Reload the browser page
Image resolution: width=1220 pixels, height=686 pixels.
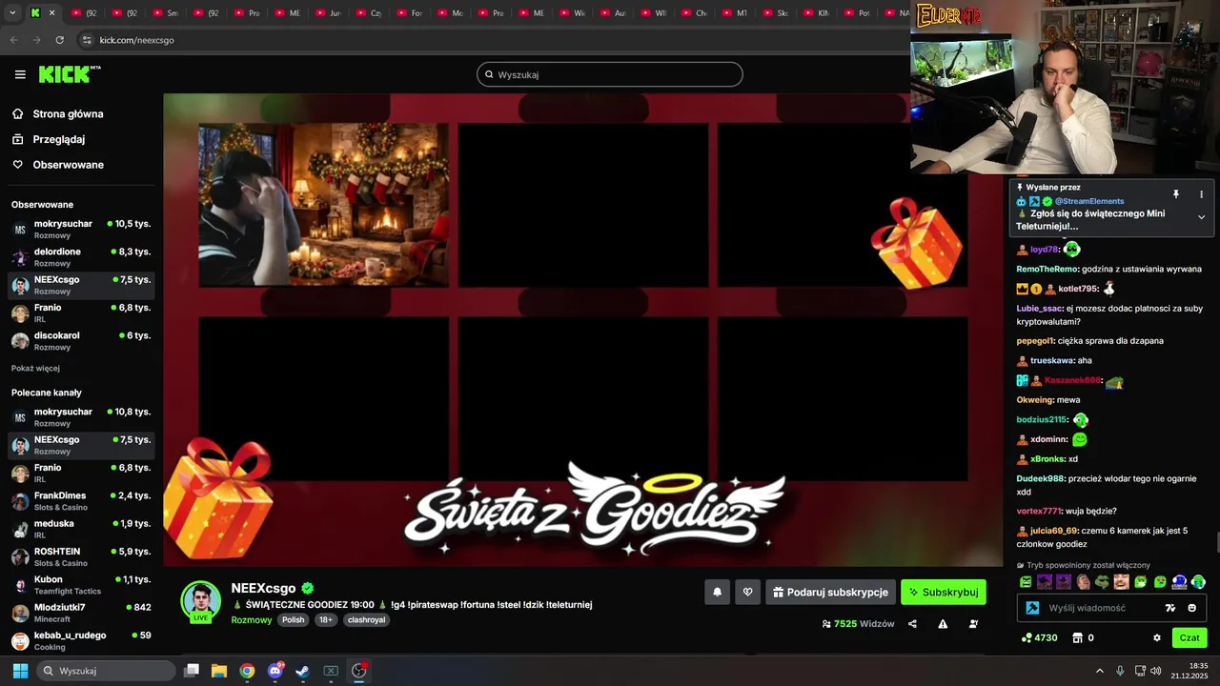pos(59,40)
